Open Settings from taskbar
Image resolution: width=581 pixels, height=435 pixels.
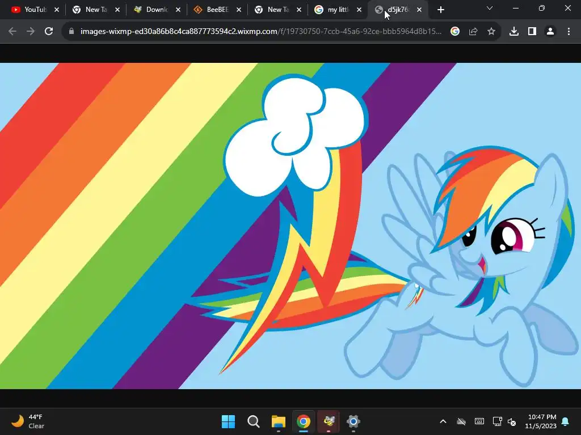(x=353, y=421)
